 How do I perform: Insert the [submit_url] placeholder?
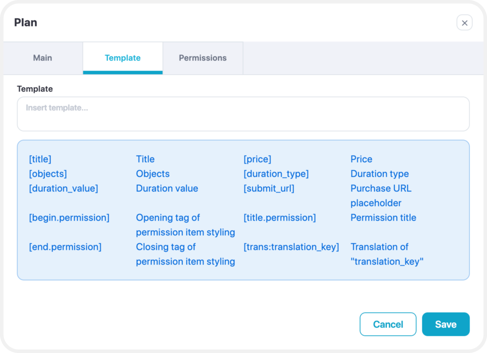pos(269,188)
